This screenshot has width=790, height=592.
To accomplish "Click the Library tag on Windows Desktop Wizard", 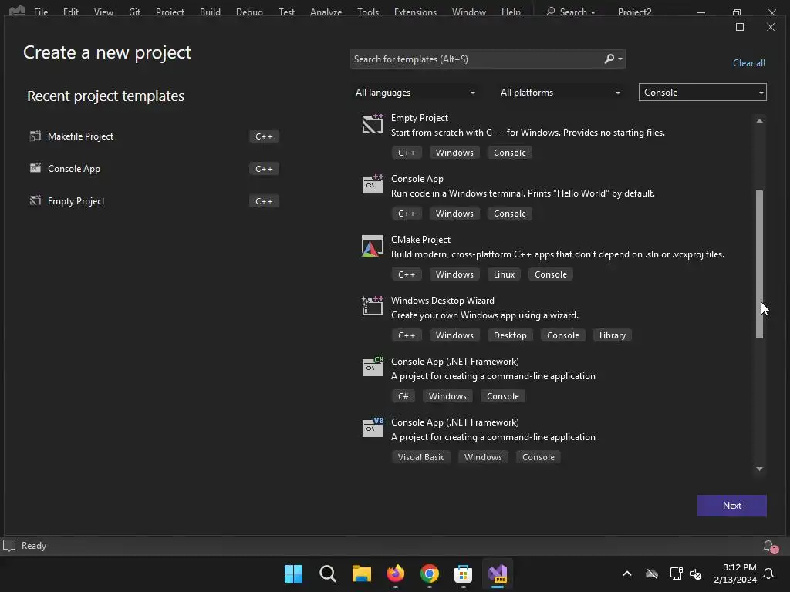I will pyautogui.click(x=612, y=335).
